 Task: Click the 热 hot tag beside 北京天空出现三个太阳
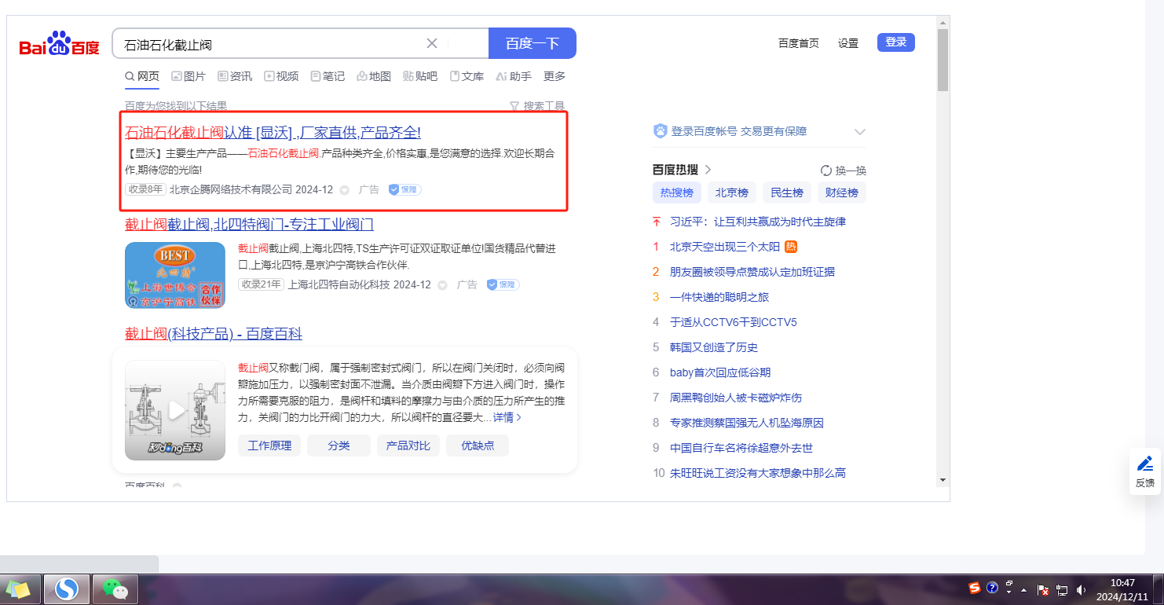coord(791,247)
